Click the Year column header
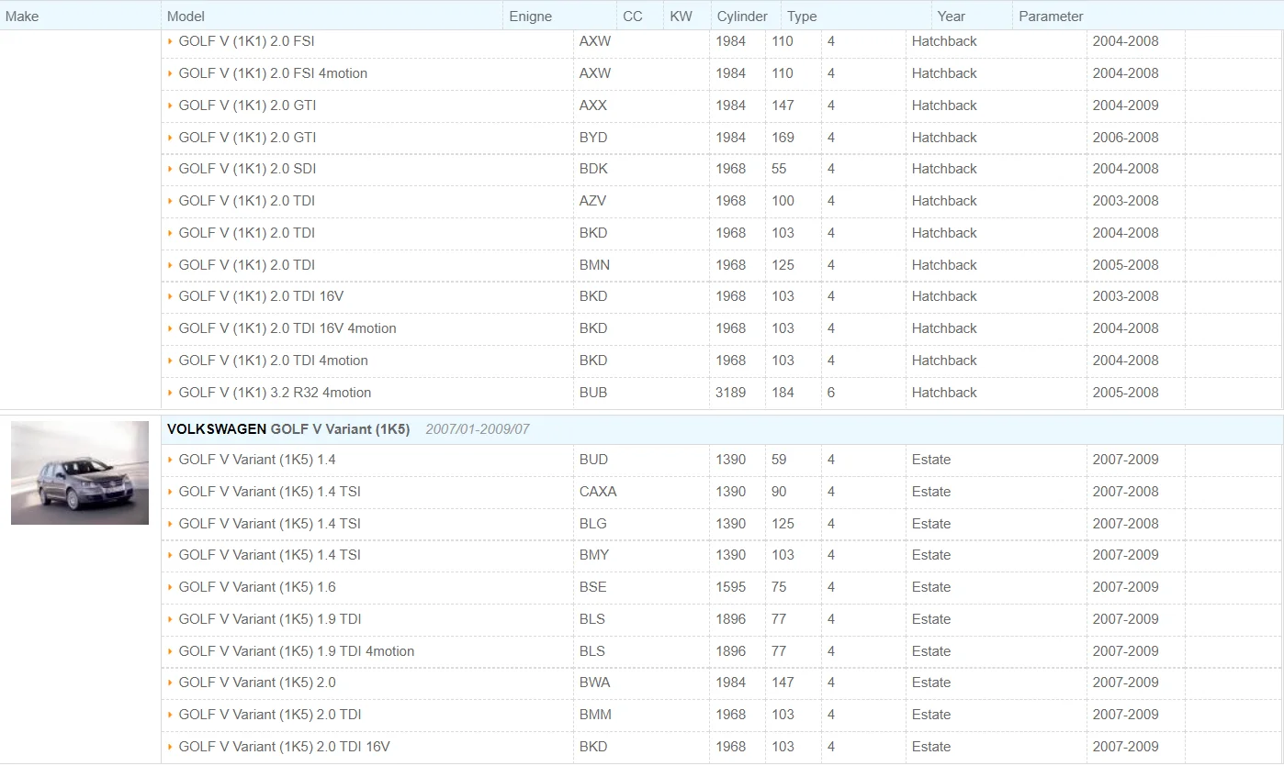The image size is (1284, 766). coord(952,17)
